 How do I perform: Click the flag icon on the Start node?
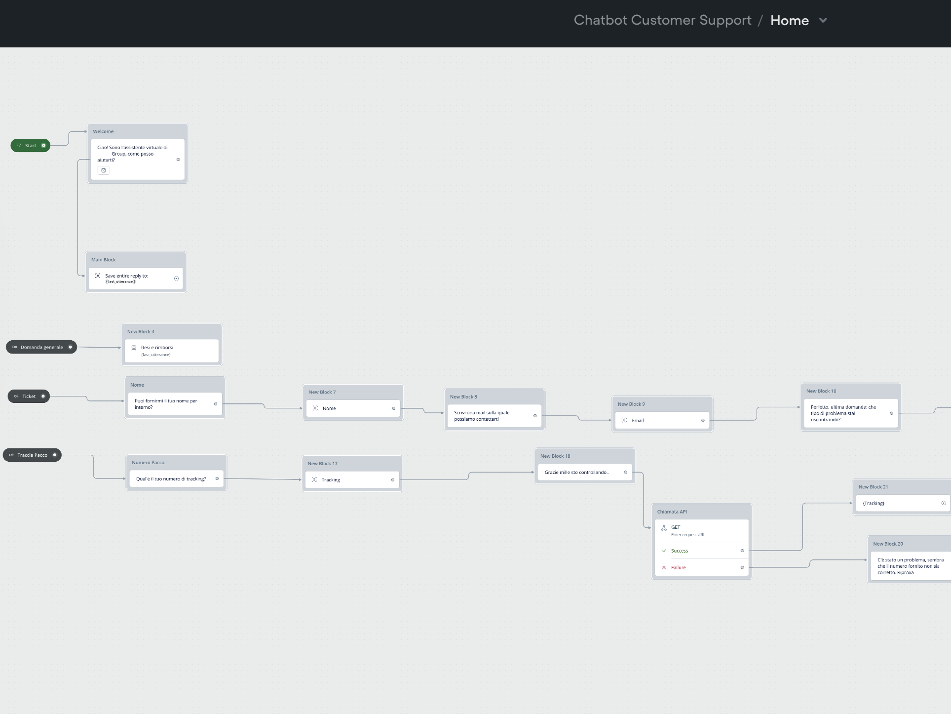[x=19, y=145]
